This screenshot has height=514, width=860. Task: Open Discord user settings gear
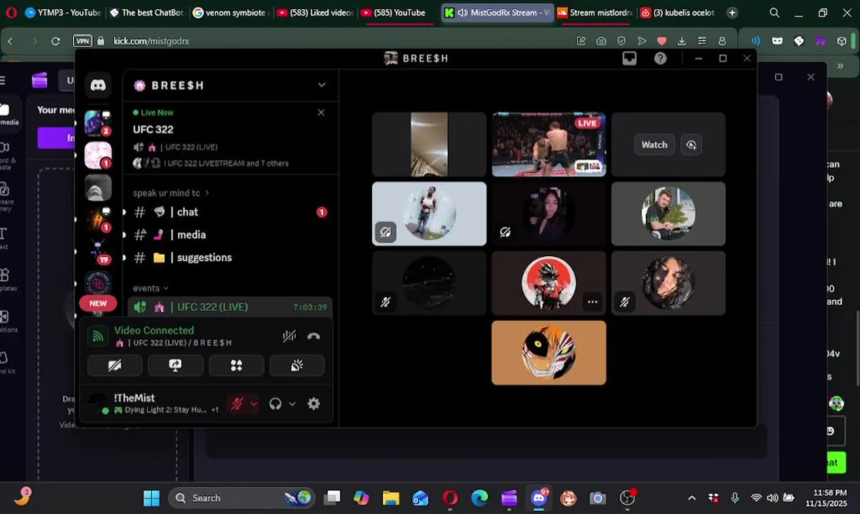point(314,404)
